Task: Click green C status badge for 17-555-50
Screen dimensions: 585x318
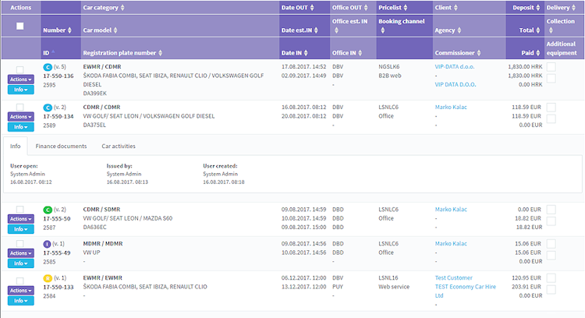Action: (48, 210)
